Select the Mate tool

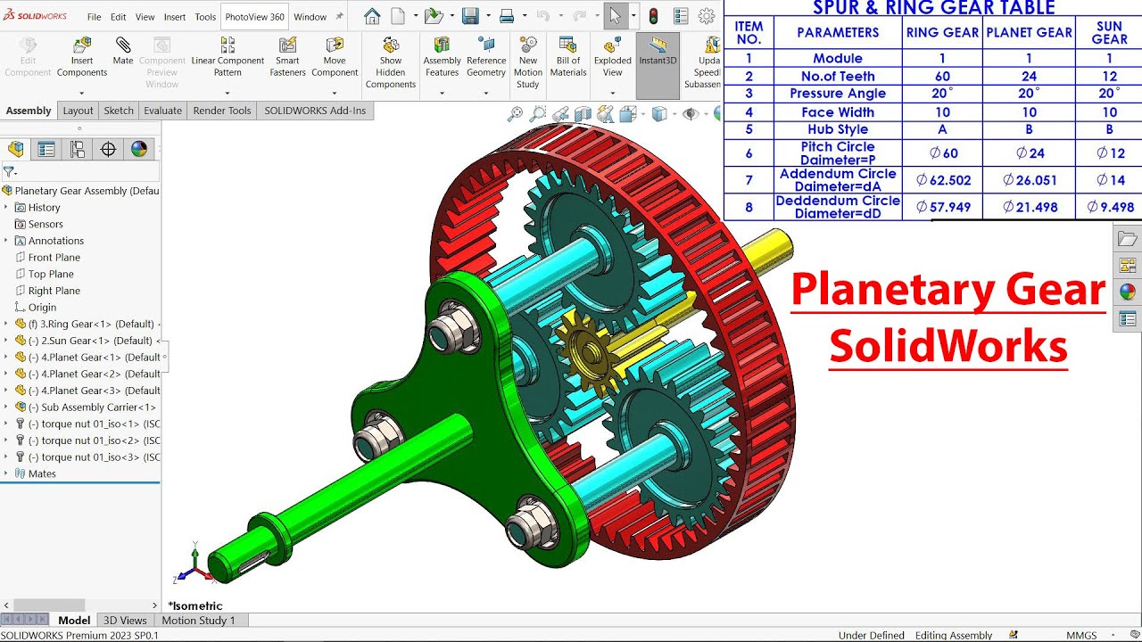(x=123, y=52)
